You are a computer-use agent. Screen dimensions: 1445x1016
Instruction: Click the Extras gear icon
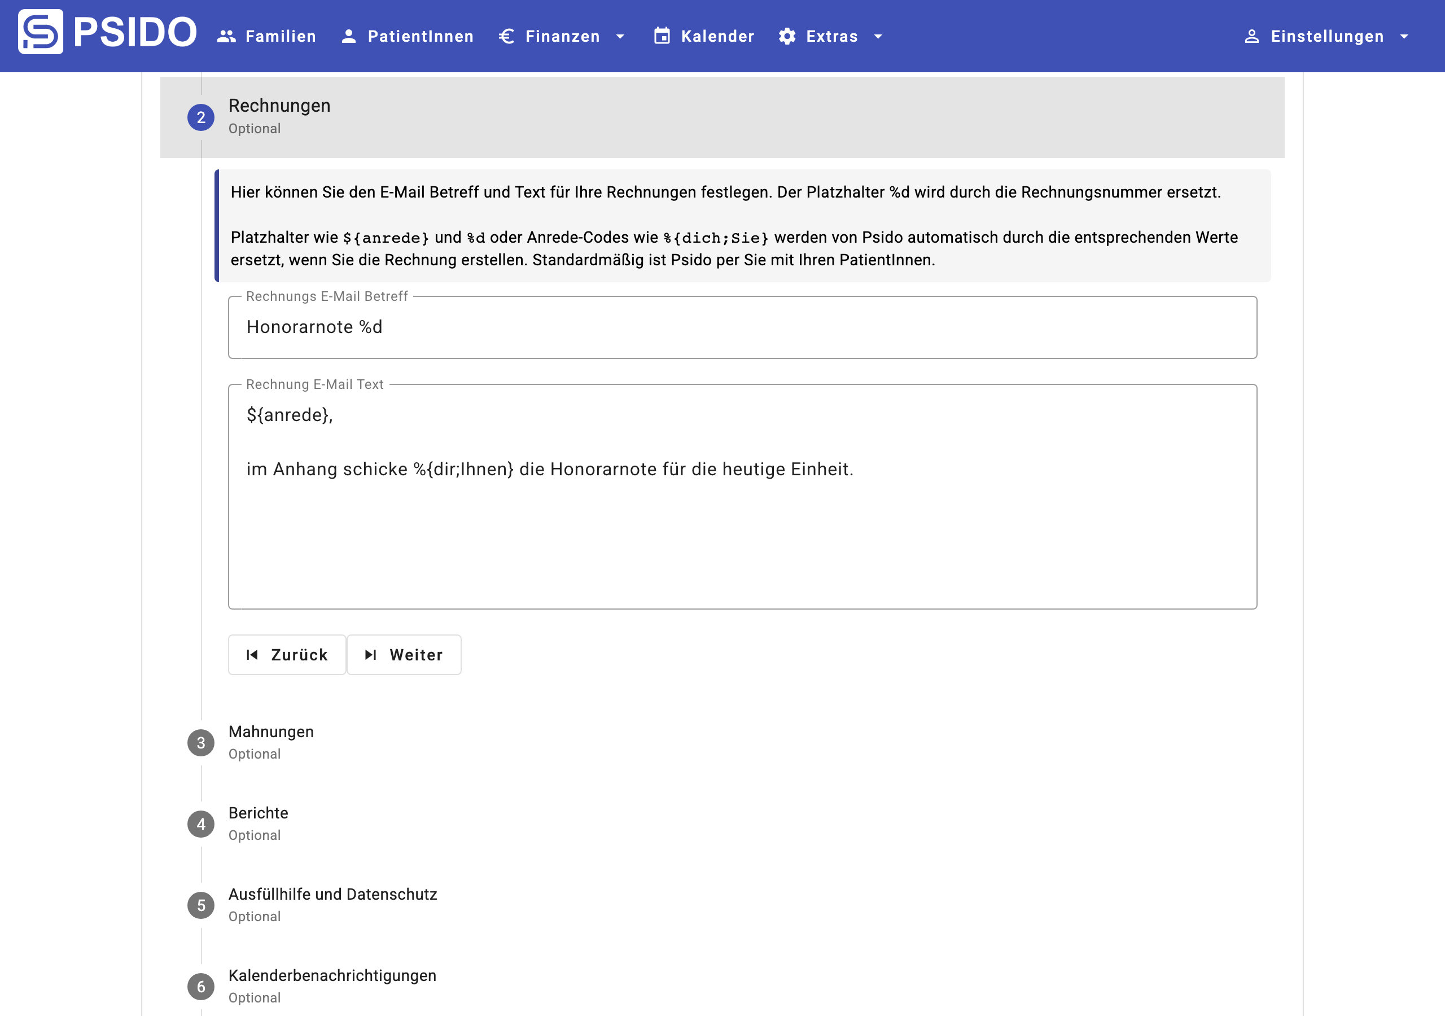tap(787, 37)
